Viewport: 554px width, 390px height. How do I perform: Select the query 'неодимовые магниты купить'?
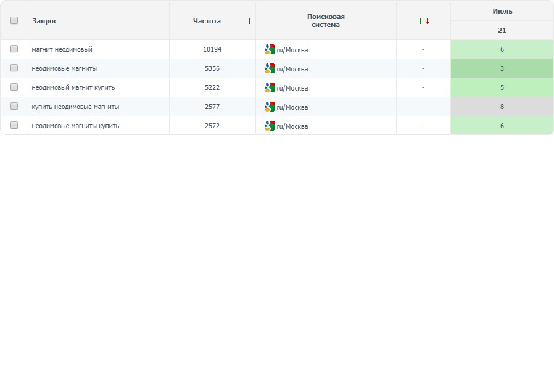tap(75, 126)
